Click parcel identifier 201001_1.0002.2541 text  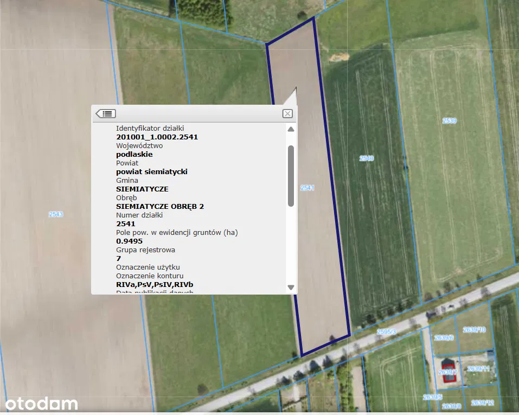[x=157, y=137]
